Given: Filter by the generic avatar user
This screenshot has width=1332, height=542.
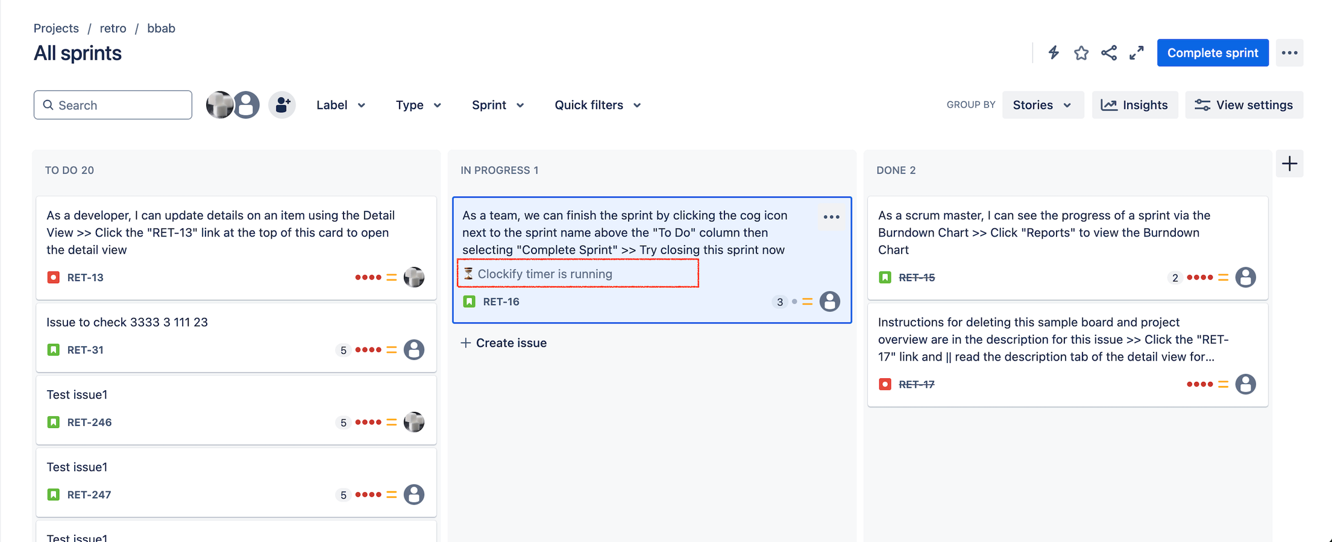Looking at the screenshot, I should point(247,105).
